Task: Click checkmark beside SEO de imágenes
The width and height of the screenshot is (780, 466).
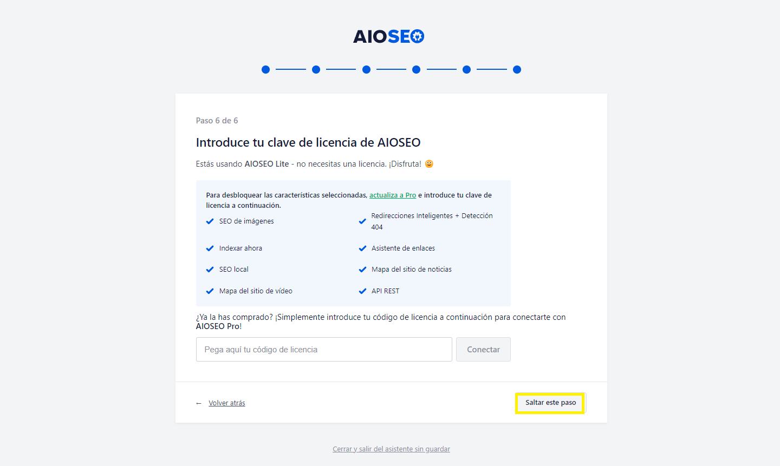Action: point(210,221)
